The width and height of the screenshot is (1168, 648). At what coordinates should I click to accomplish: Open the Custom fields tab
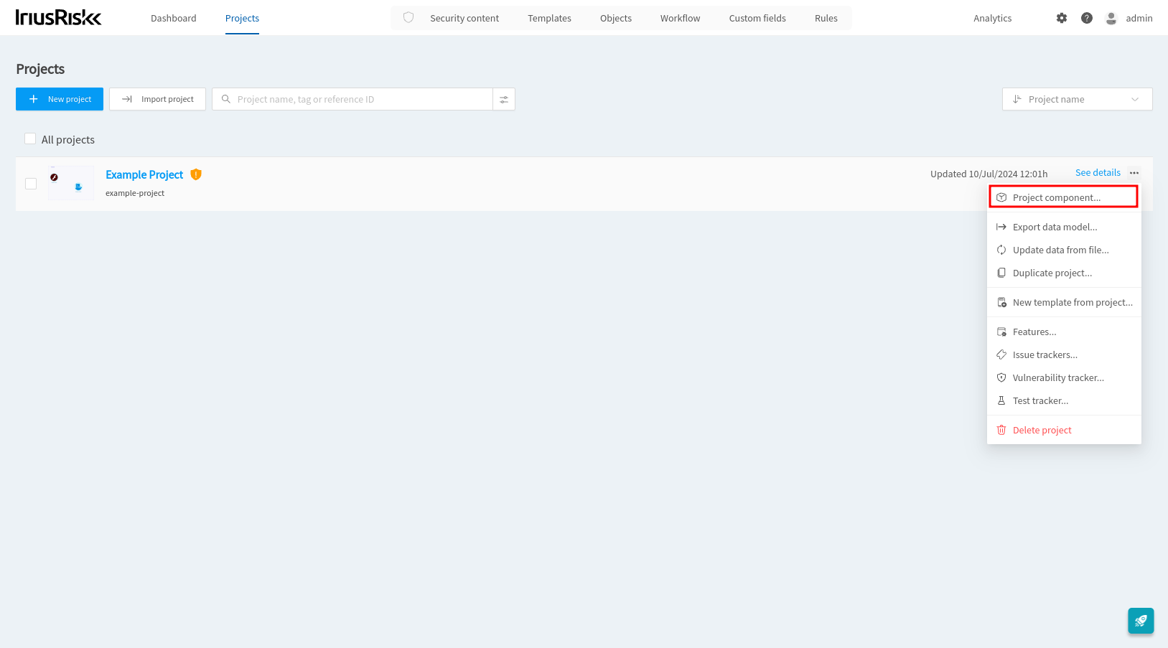click(x=757, y=18)
